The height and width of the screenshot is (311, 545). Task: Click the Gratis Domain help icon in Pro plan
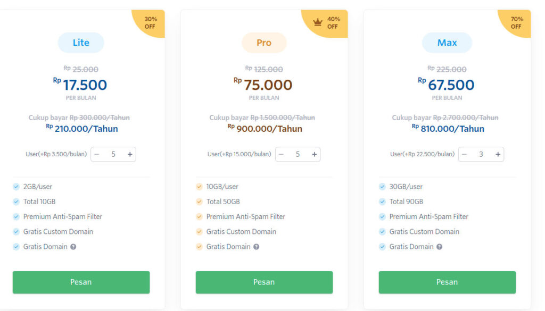[257, 247]
